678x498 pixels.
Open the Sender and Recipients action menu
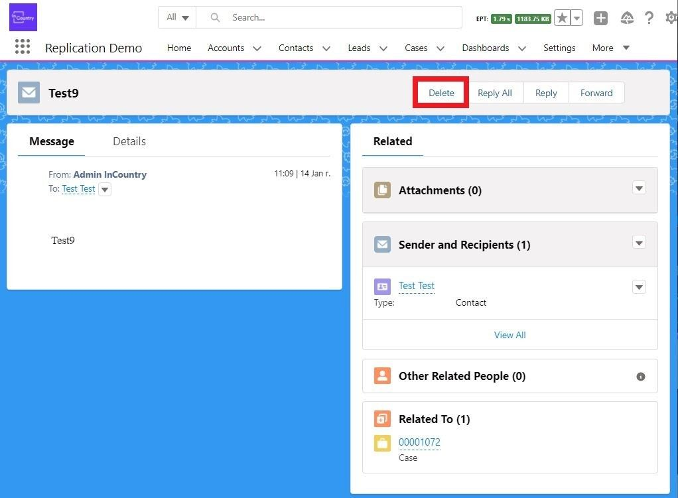639,242
